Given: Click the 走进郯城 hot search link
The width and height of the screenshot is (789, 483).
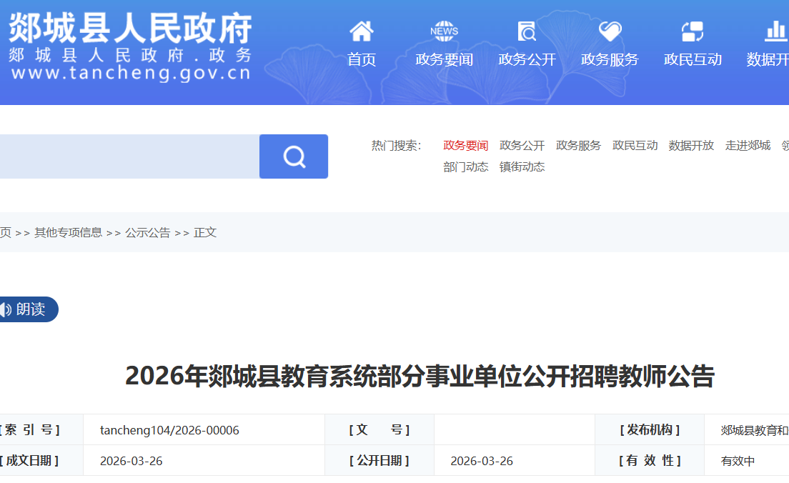Looking at the screenshot, I should coord(748,146).
